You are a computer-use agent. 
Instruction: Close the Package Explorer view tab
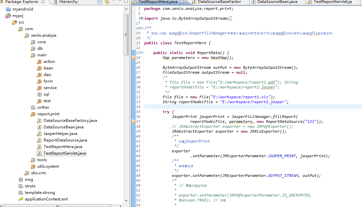(x=43, y=2)
